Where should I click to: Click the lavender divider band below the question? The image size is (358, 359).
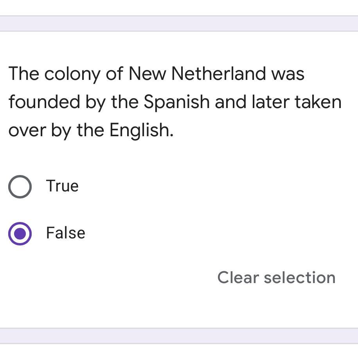(179, 336)
